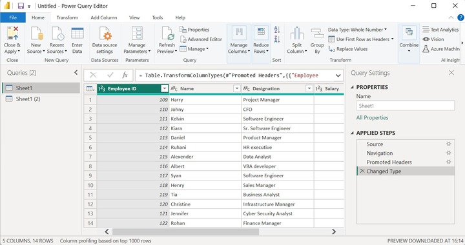This screenshot has width=465, height=245.
Task: Open Data Type: Whole Number dropdown
Action: click(357, 30)
